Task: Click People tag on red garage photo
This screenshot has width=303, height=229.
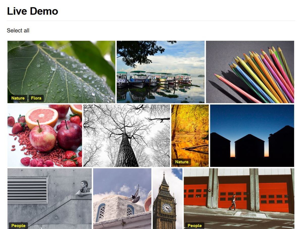Action: (x=195, y=225)
